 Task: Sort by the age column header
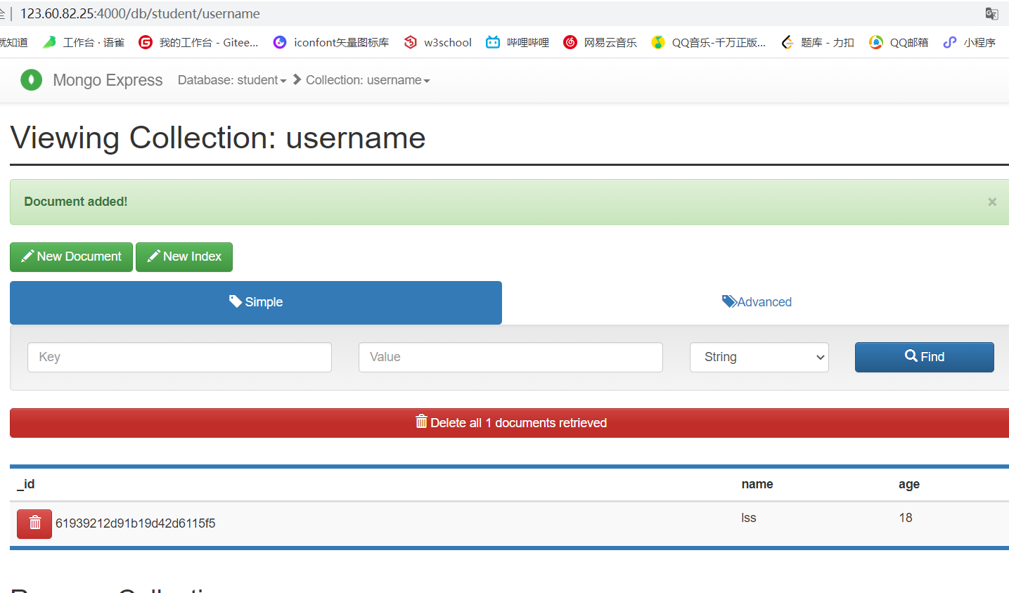(909, 484)
